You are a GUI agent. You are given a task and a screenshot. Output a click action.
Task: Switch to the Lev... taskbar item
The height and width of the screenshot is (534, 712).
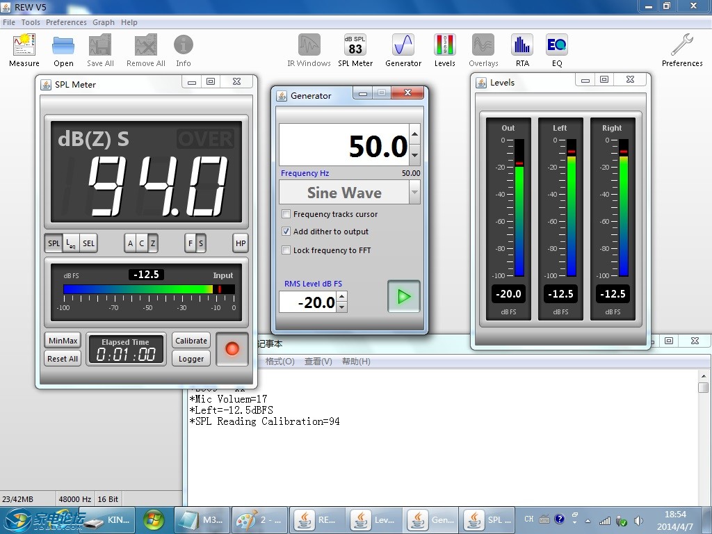click(374, 520)
